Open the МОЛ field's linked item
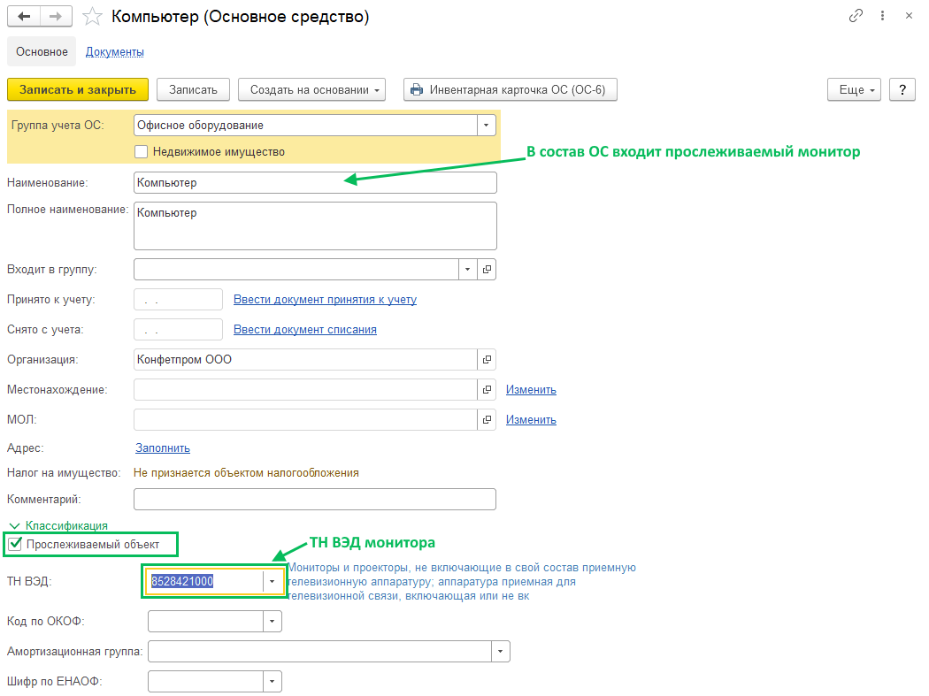The width and height of the screenshot is (929, 696). point(487,420)
